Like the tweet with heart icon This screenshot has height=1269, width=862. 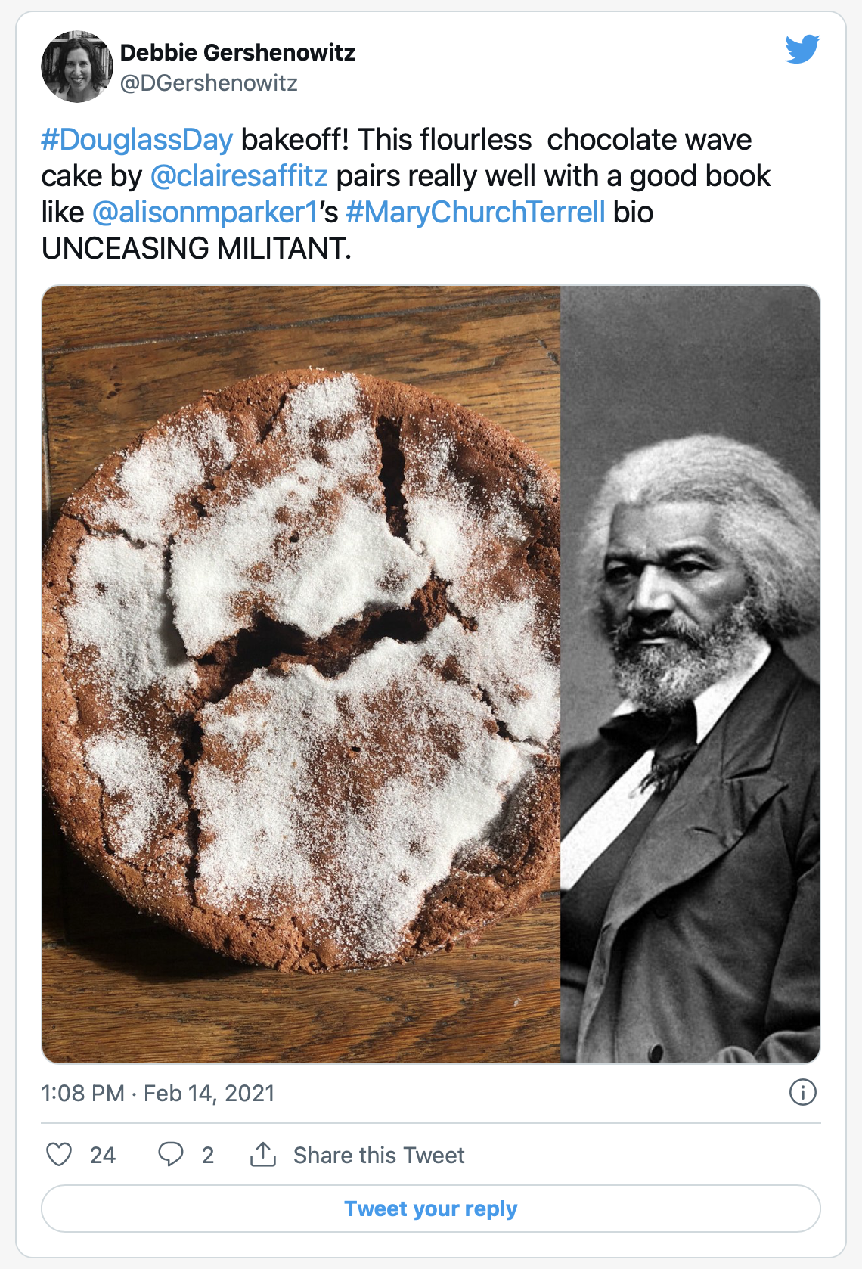click(x=59, y=1154)
